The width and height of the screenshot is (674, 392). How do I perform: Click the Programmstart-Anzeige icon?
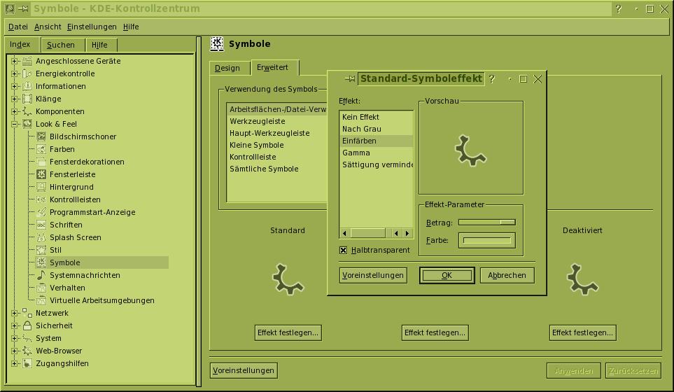point(41,212)
